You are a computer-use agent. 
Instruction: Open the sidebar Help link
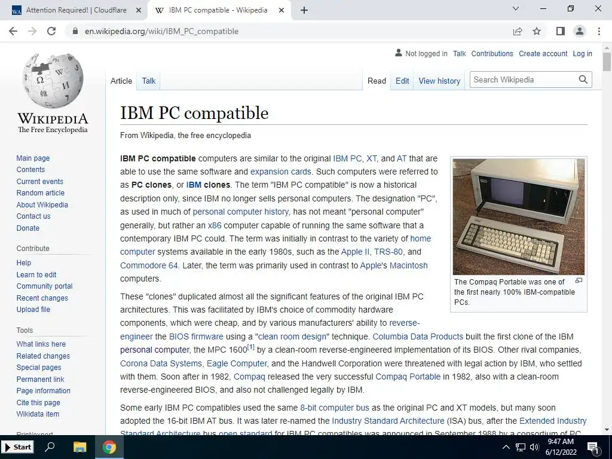[x=24, y=263]
